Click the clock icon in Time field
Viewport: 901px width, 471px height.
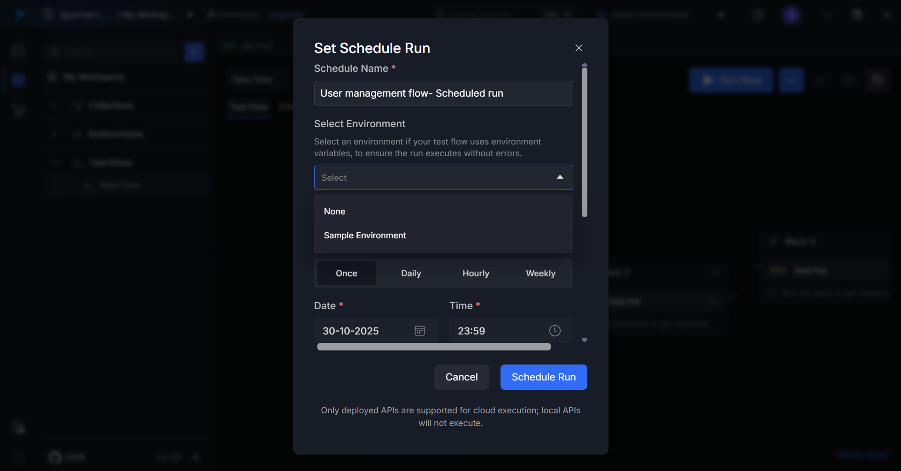pyautogui.click(x=554, y=331)
